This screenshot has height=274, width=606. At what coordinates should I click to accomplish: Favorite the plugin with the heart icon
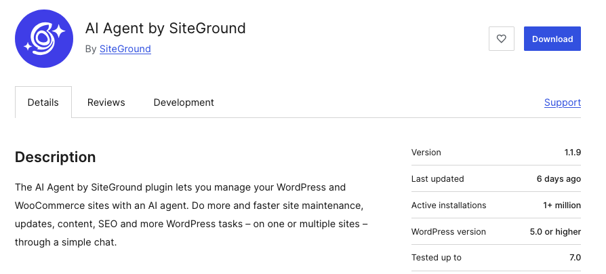click(501, 39)
